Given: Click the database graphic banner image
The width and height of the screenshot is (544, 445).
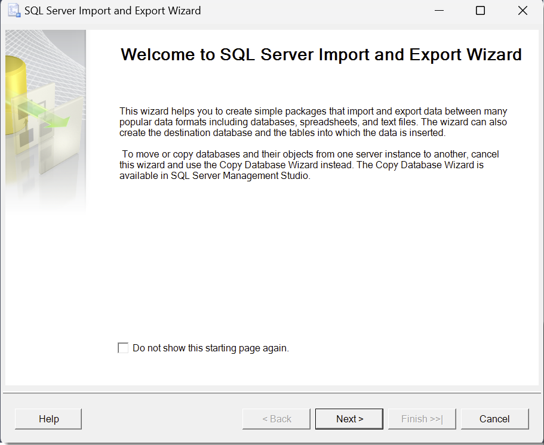Looking at the screenshot, I should (x=45, y=121).
